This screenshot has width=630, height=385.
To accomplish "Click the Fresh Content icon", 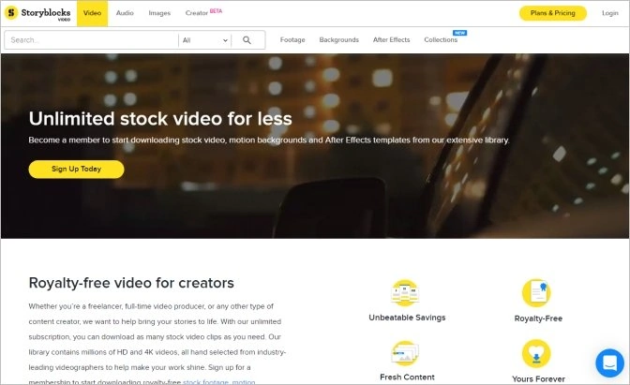I will 405,353.
